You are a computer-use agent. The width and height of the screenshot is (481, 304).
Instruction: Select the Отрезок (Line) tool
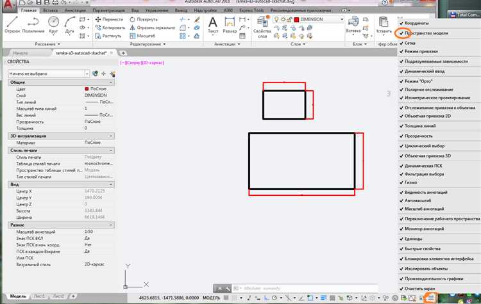[x=12, y=24]
